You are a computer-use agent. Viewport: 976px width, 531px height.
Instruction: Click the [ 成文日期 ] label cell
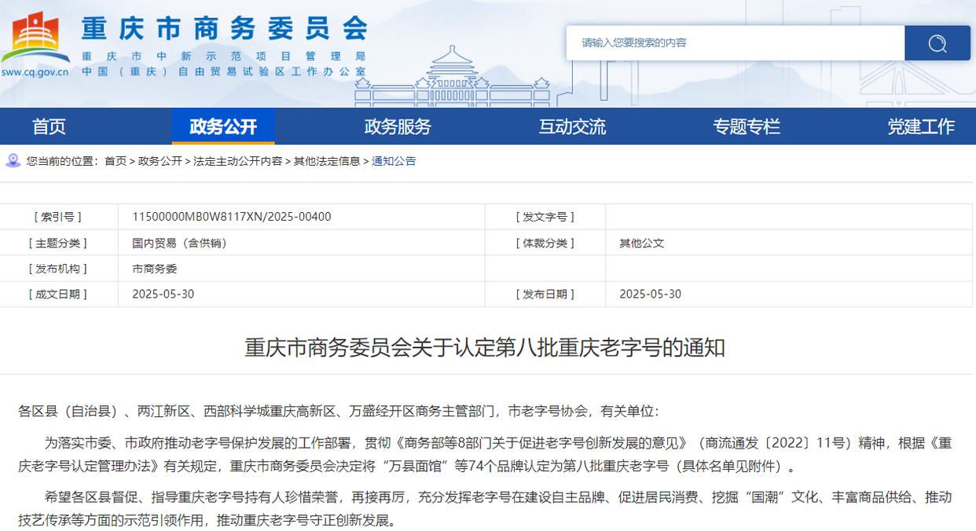pos(57,294)
